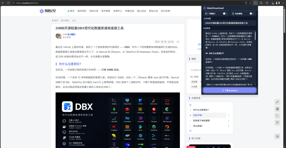The width and height of the screenshot is (286, 148).
Task: Click the 软件推荐 link in the breadcrumb
Action: (x=65, y=21)
